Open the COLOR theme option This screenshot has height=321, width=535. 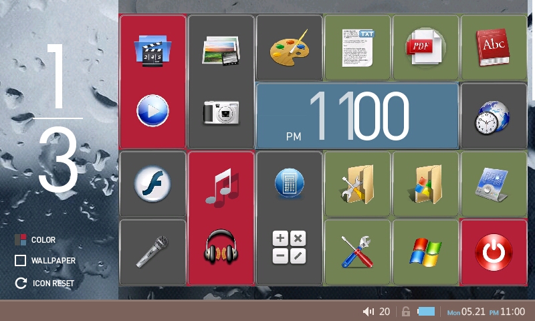pyautogui.click(x=35, y=240)
